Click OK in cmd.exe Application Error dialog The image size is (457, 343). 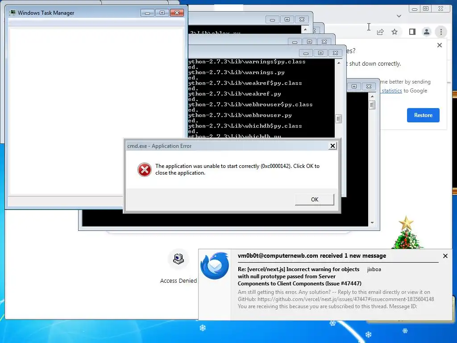click(315, 200)
